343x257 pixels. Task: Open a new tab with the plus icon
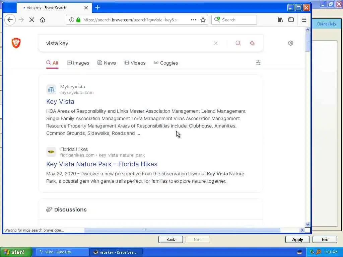pyautogui.click(x=97, y=7)
